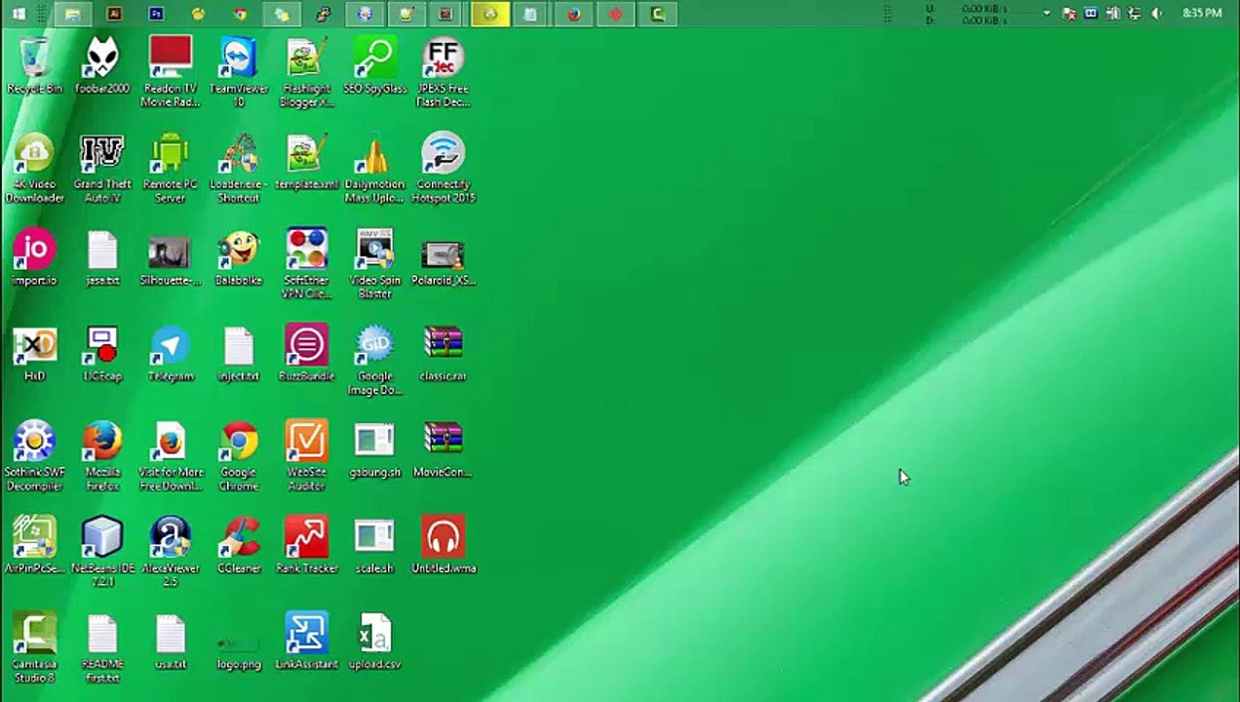Viewport: 1240px width, 702px height.
Task: Select the WebSite Auditor shortcut
Action: tap(307, 455)
